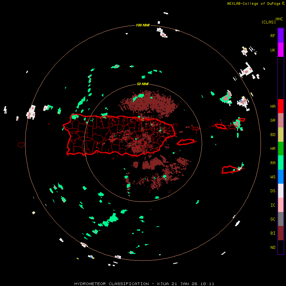Select the GC gray legend swatch
Screen dimensions: 286x286
(x=281, y=219)
